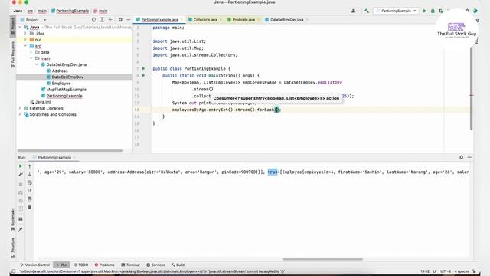Run with coverage icon in toolbar
The width and height of the screenshot is (490, 276).
(441, 11)
